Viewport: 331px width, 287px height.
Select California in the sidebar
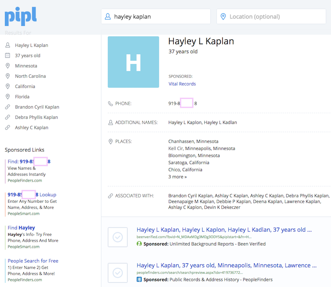25,86
